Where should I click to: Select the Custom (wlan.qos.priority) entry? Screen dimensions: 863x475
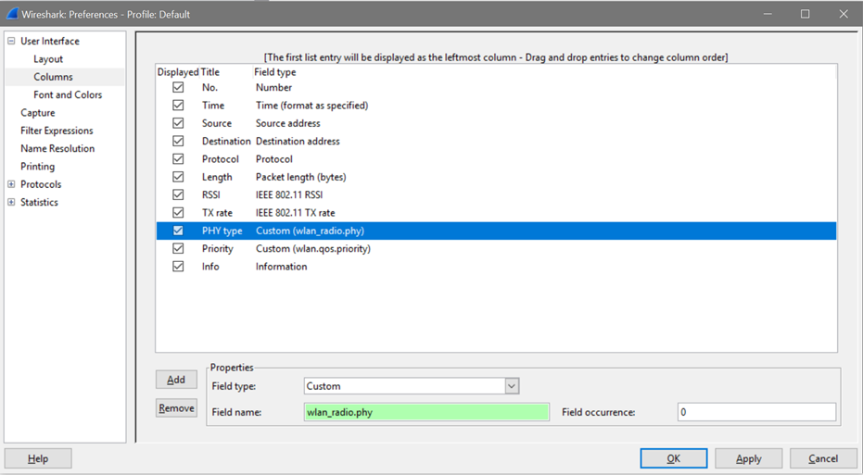coord(313,248)
